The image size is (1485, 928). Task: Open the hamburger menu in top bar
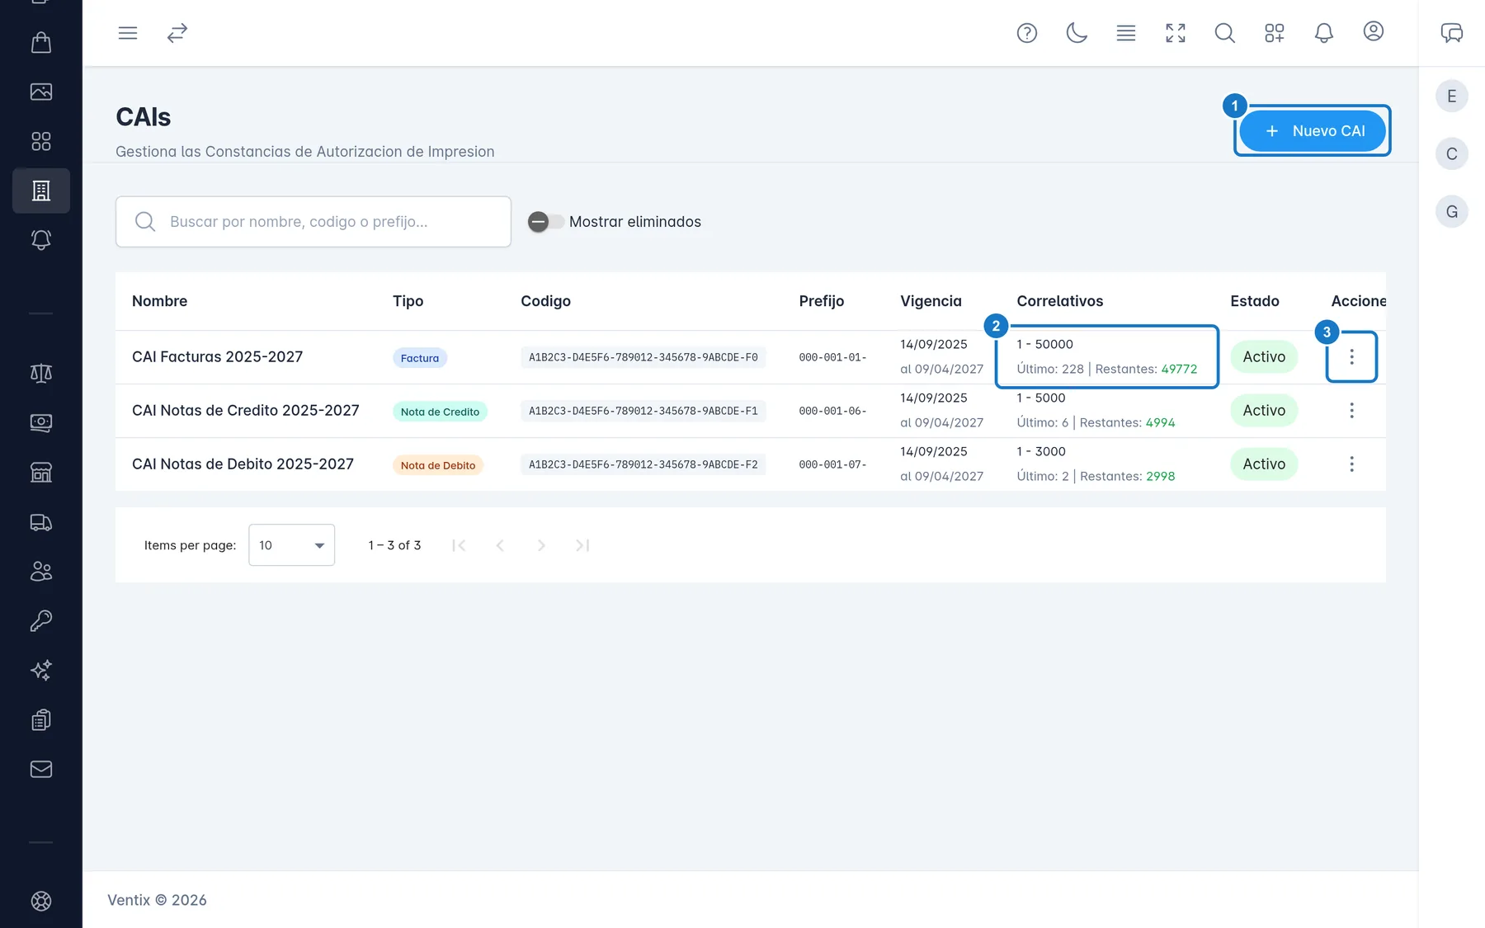(x=128, y=33)
